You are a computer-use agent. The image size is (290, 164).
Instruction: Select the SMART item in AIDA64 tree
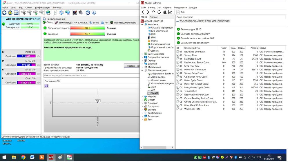153,93
